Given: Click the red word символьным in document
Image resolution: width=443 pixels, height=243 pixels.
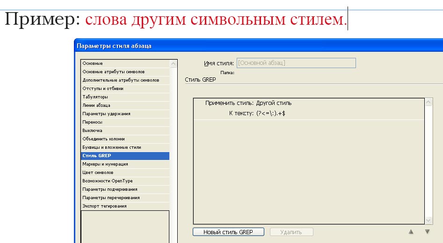Looking at the screenshot, I should point(238,20).
